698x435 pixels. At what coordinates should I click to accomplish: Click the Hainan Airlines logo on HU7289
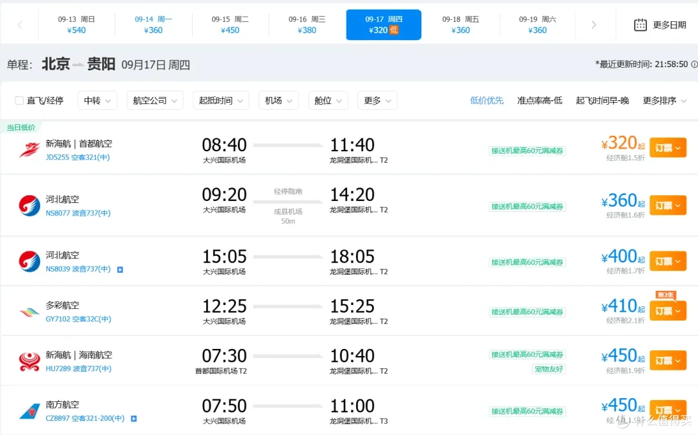click(29, 361)
